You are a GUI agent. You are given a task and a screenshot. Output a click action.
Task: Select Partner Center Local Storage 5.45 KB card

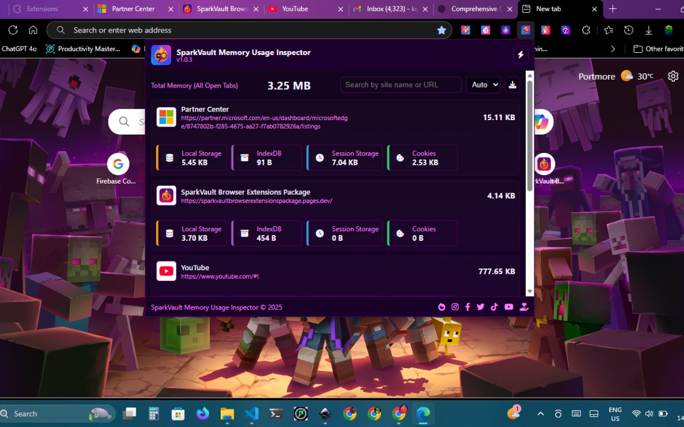click(x=191, y=157)
